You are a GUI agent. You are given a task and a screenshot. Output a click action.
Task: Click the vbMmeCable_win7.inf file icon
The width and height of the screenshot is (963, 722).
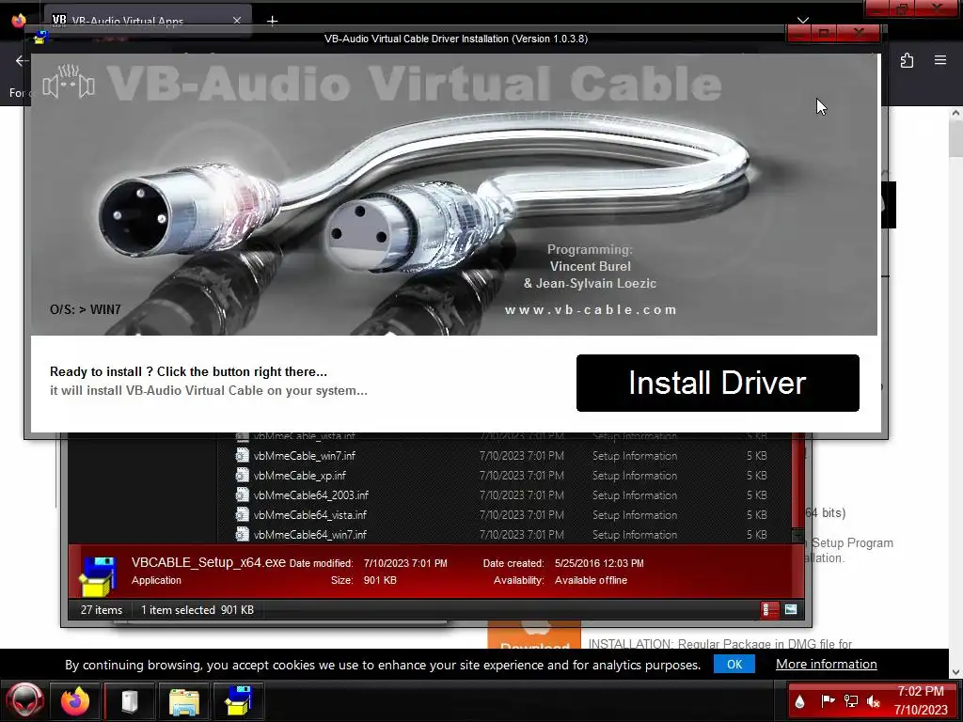point(242,456)
